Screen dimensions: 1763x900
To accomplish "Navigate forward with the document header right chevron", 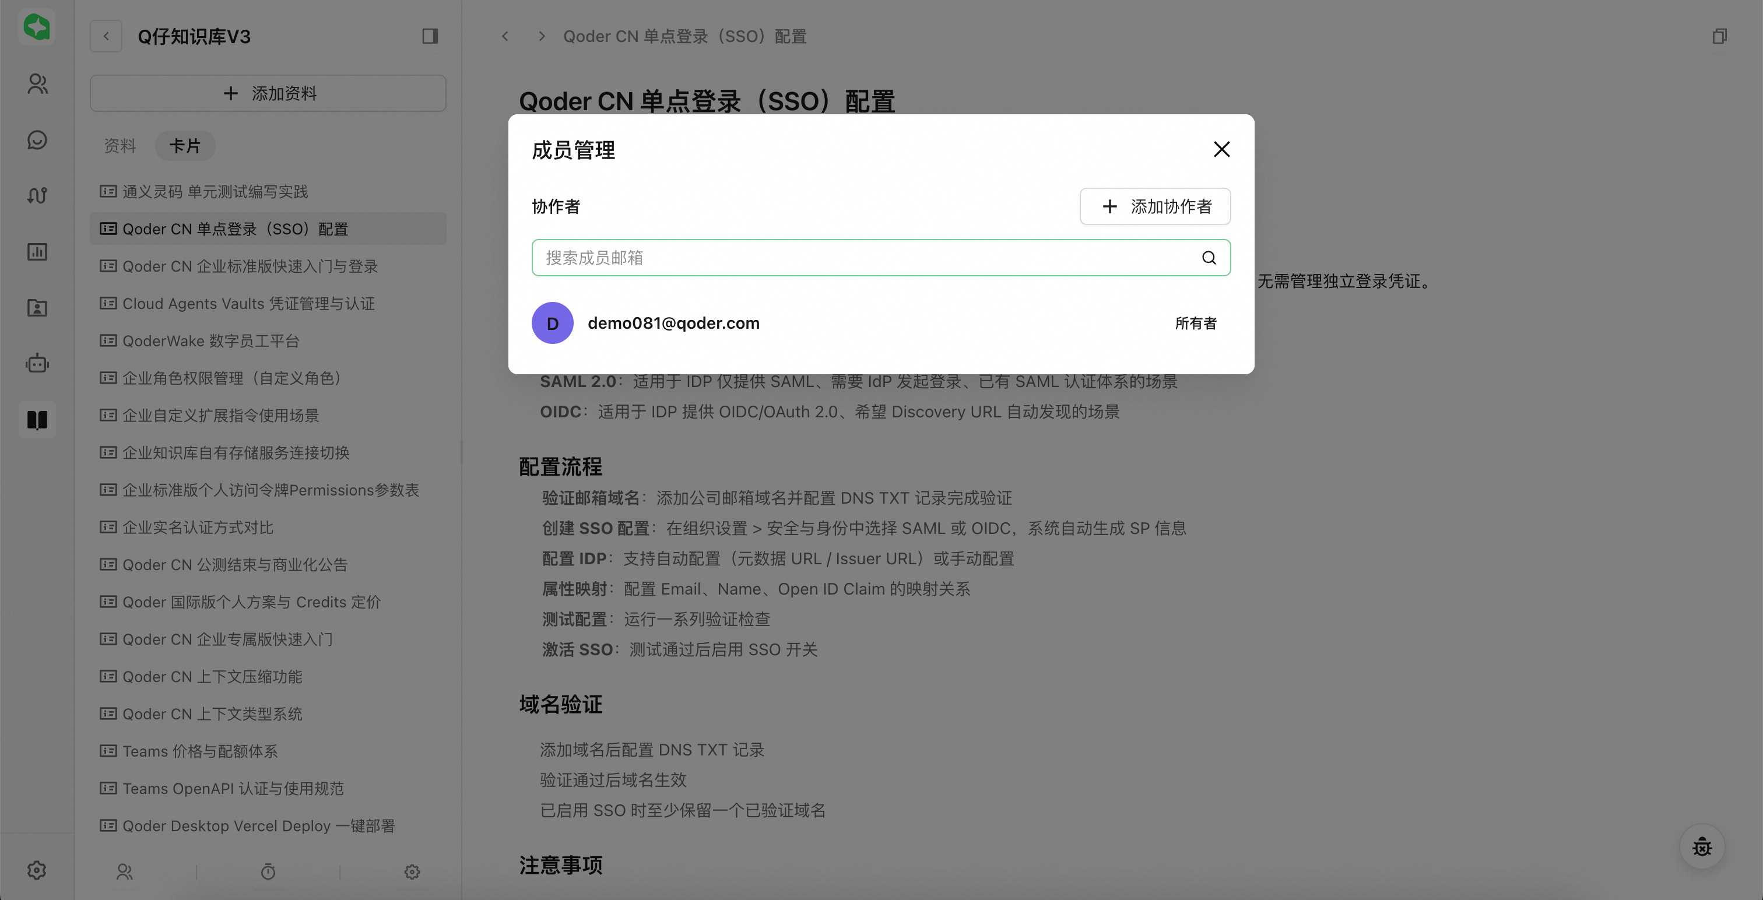I will tap(542, 36).
